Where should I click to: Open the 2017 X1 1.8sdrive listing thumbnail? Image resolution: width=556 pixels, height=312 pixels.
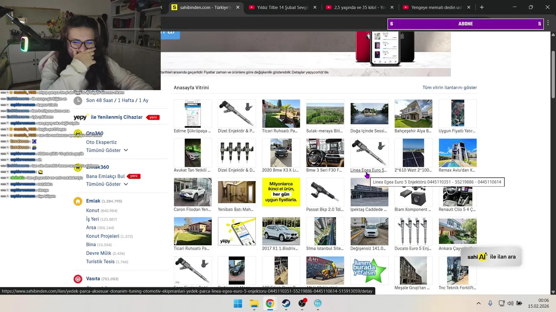point(281,231)
